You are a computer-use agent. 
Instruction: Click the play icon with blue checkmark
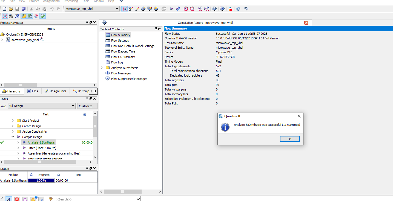click(x=178, y=9)
